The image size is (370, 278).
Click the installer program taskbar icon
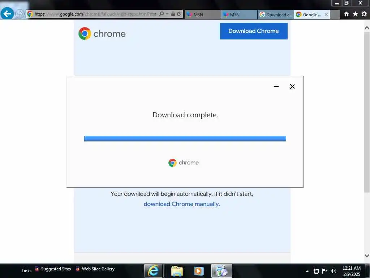[221, 271]
